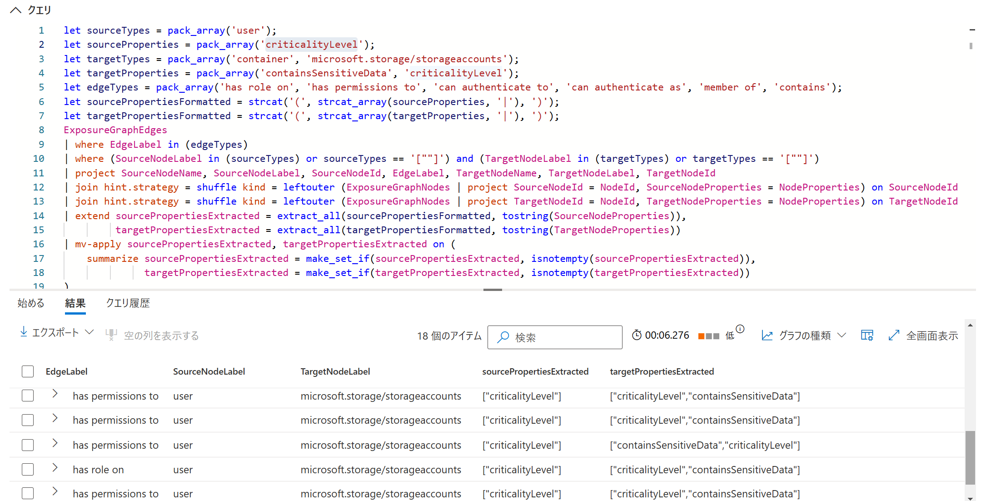The height and width of the screenshot is (501, 991).
Task: Click the full screen expand arrows icon
Action: (x=894, y=336)
